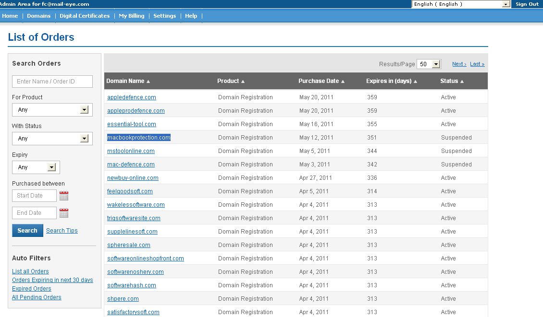Screen dimensions: 543x317
Task: Click the End Date input field
Action: (34, 213)
